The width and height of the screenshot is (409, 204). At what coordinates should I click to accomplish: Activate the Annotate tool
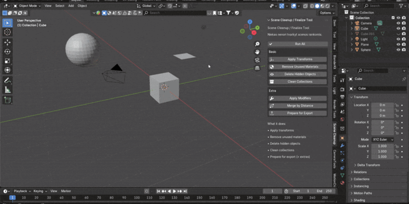tap(7, 81)
